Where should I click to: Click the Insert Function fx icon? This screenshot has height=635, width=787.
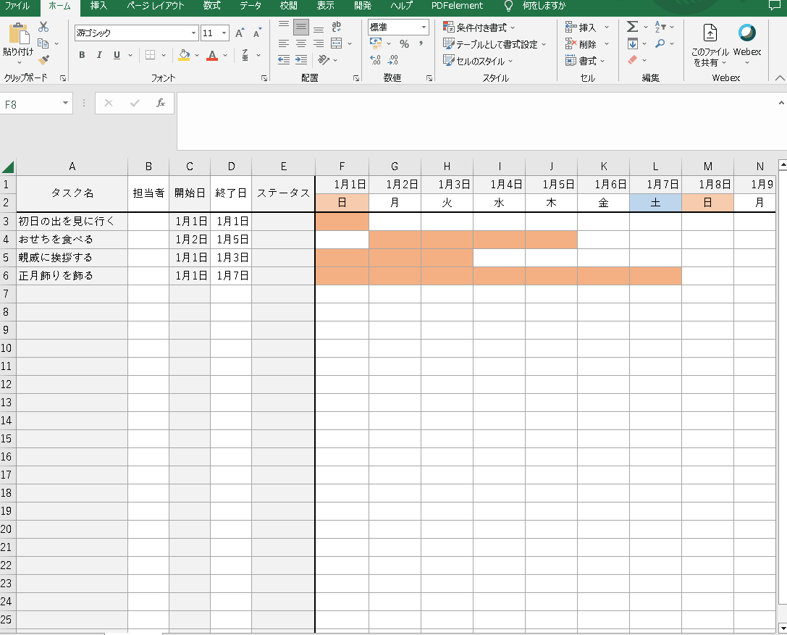pos(161,104)
